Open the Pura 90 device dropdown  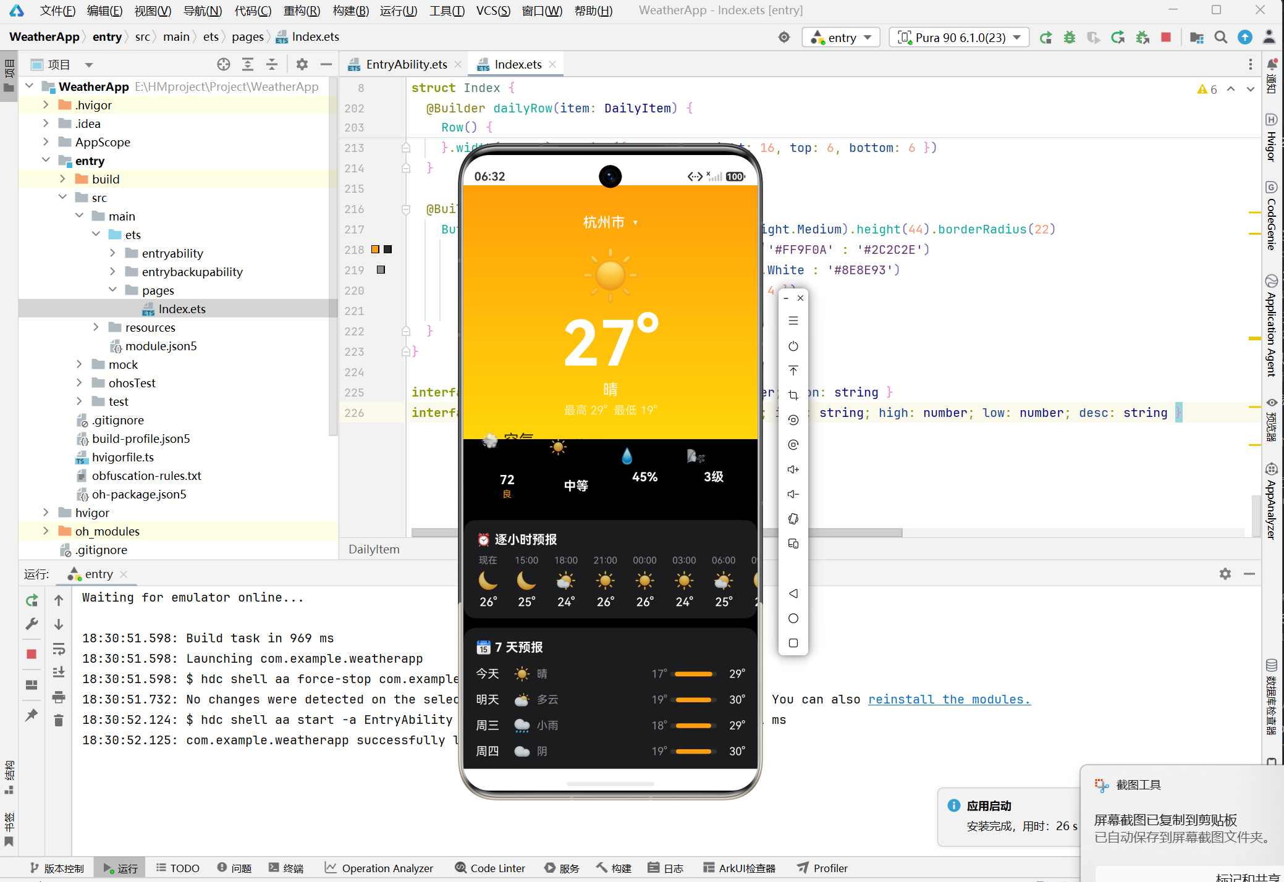pyautogui.click(x=959, y=38)
